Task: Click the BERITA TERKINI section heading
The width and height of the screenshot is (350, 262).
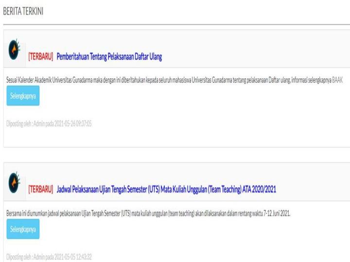Action: [x=25, y=12]
